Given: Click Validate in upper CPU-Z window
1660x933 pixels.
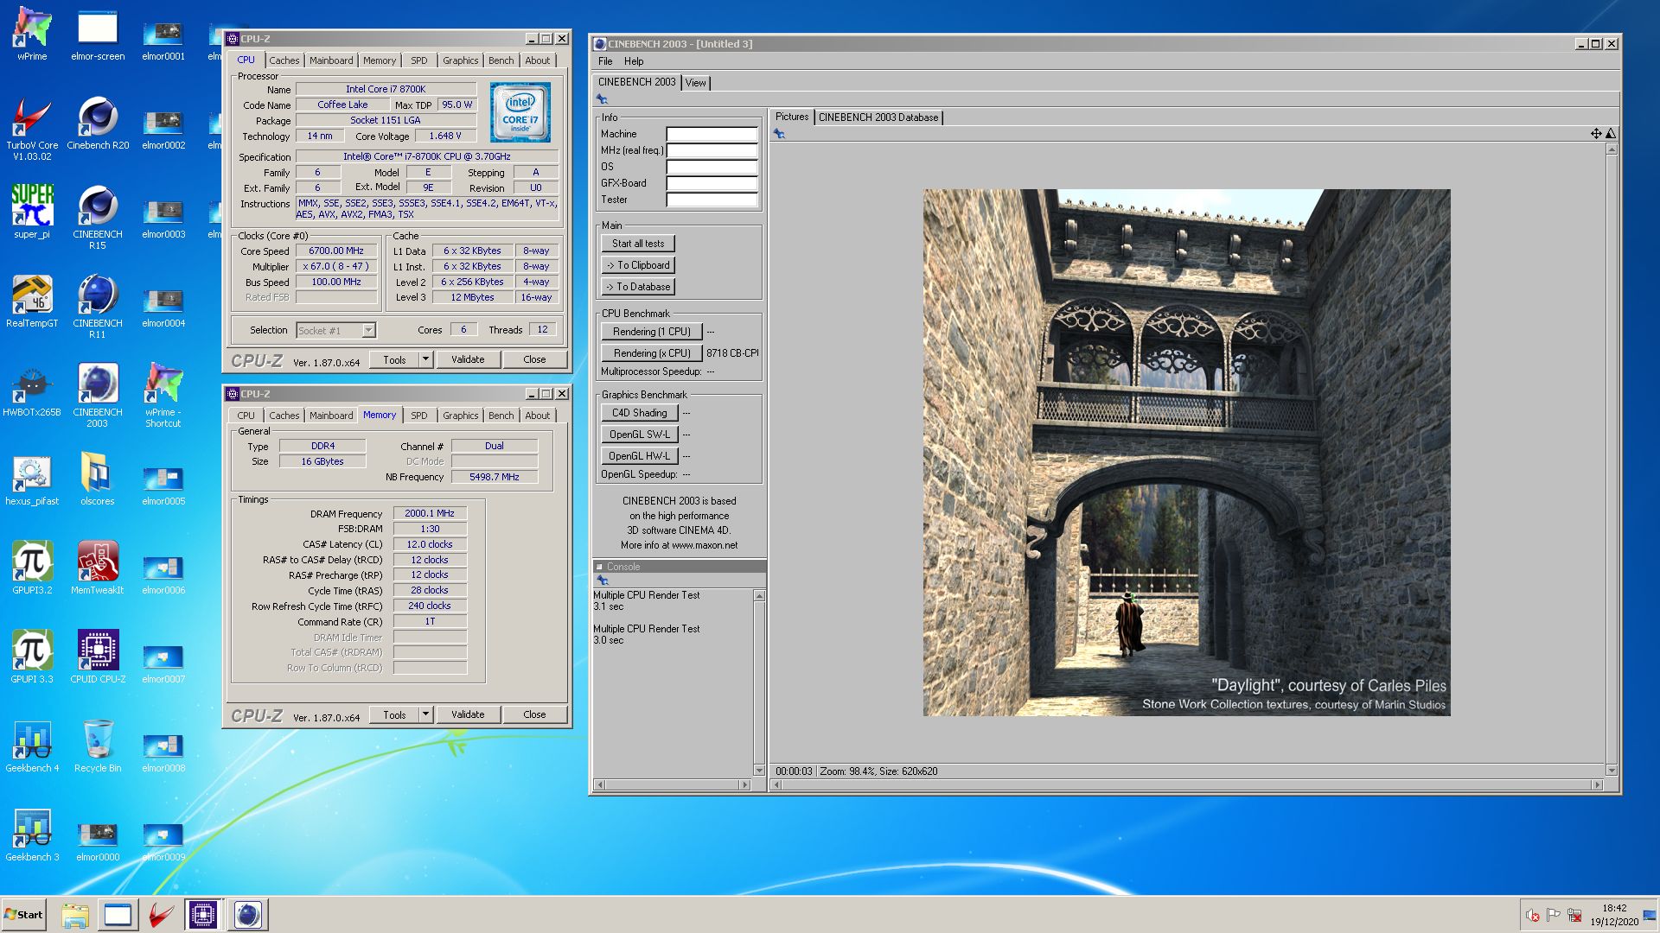Looking at the screenshot, I should [468, 359].
